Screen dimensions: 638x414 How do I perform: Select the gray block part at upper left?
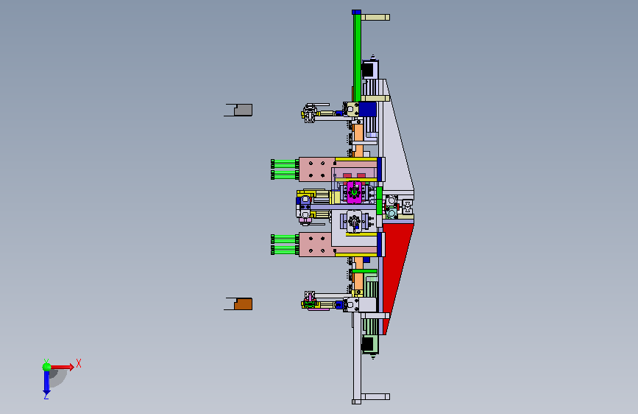(x=243, y=110)
